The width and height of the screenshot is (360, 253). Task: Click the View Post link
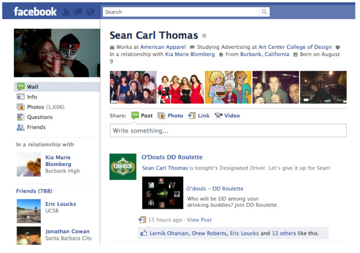(x=199, y=220)
